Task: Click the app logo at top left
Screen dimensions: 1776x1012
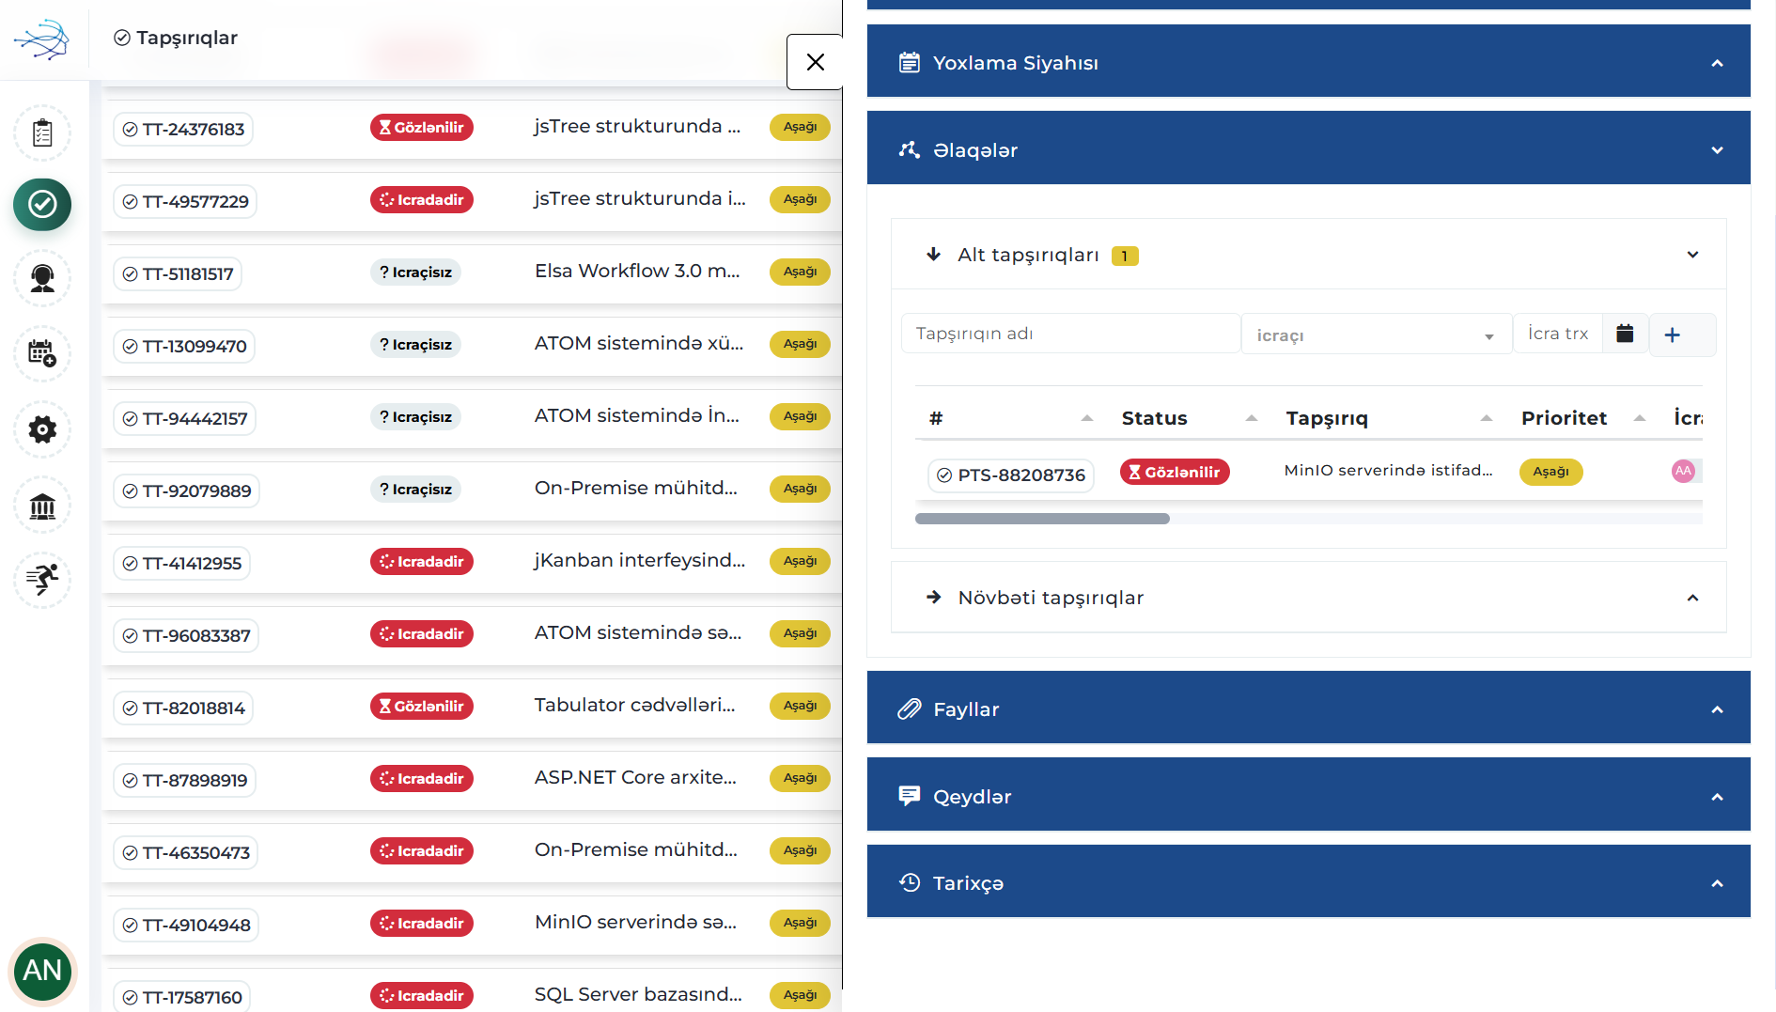Action: click(x=41, y=39)
